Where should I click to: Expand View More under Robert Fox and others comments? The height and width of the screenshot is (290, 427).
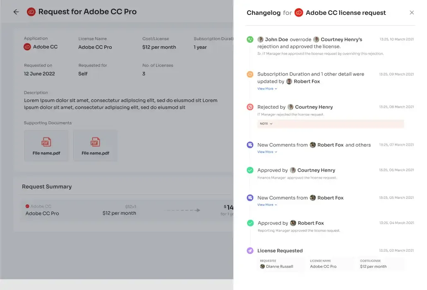(x=267, y=152)
